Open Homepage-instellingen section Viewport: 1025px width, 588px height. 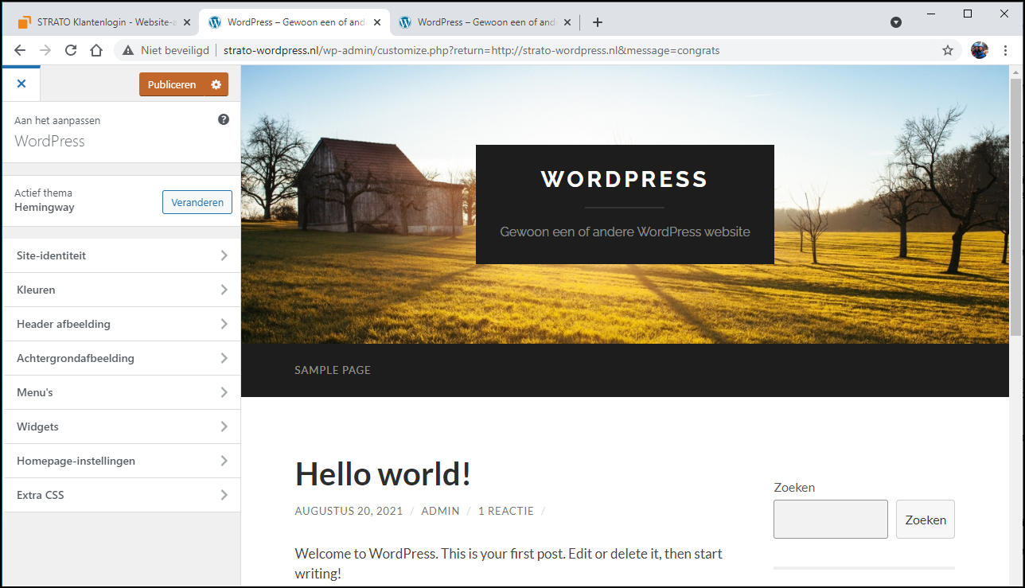(122, 461)
